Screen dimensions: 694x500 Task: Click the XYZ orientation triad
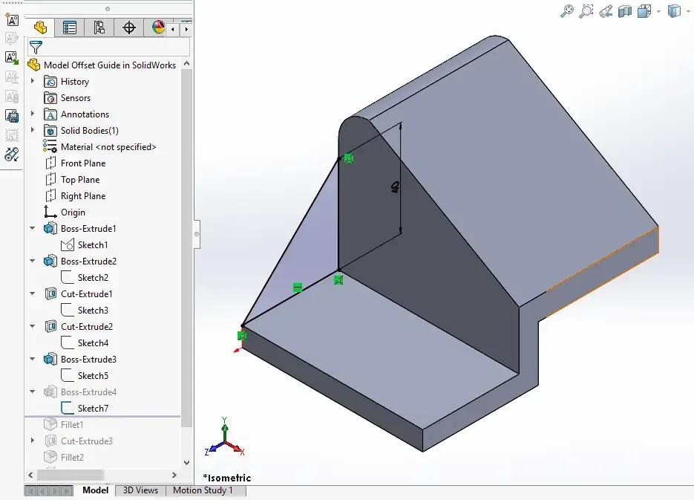pyautogui.click(x=225, y=438)
